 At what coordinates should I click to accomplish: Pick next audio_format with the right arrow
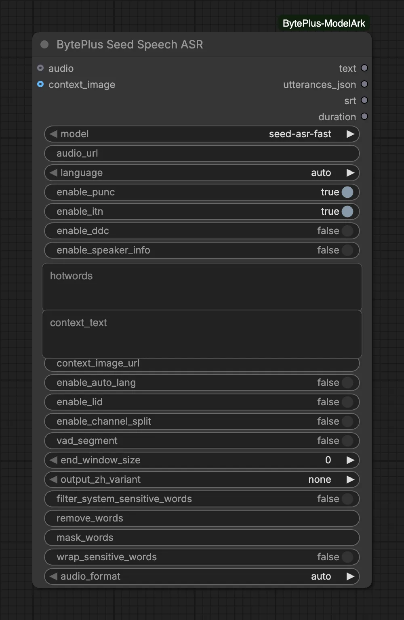[350, 576]
